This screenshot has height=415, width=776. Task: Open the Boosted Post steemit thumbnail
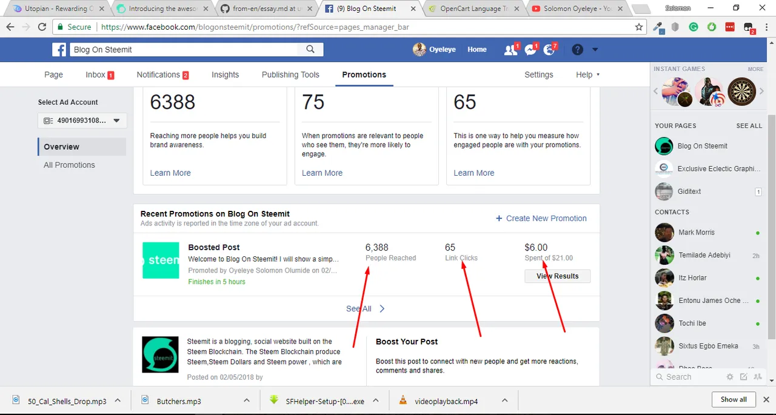click(161, 261)
